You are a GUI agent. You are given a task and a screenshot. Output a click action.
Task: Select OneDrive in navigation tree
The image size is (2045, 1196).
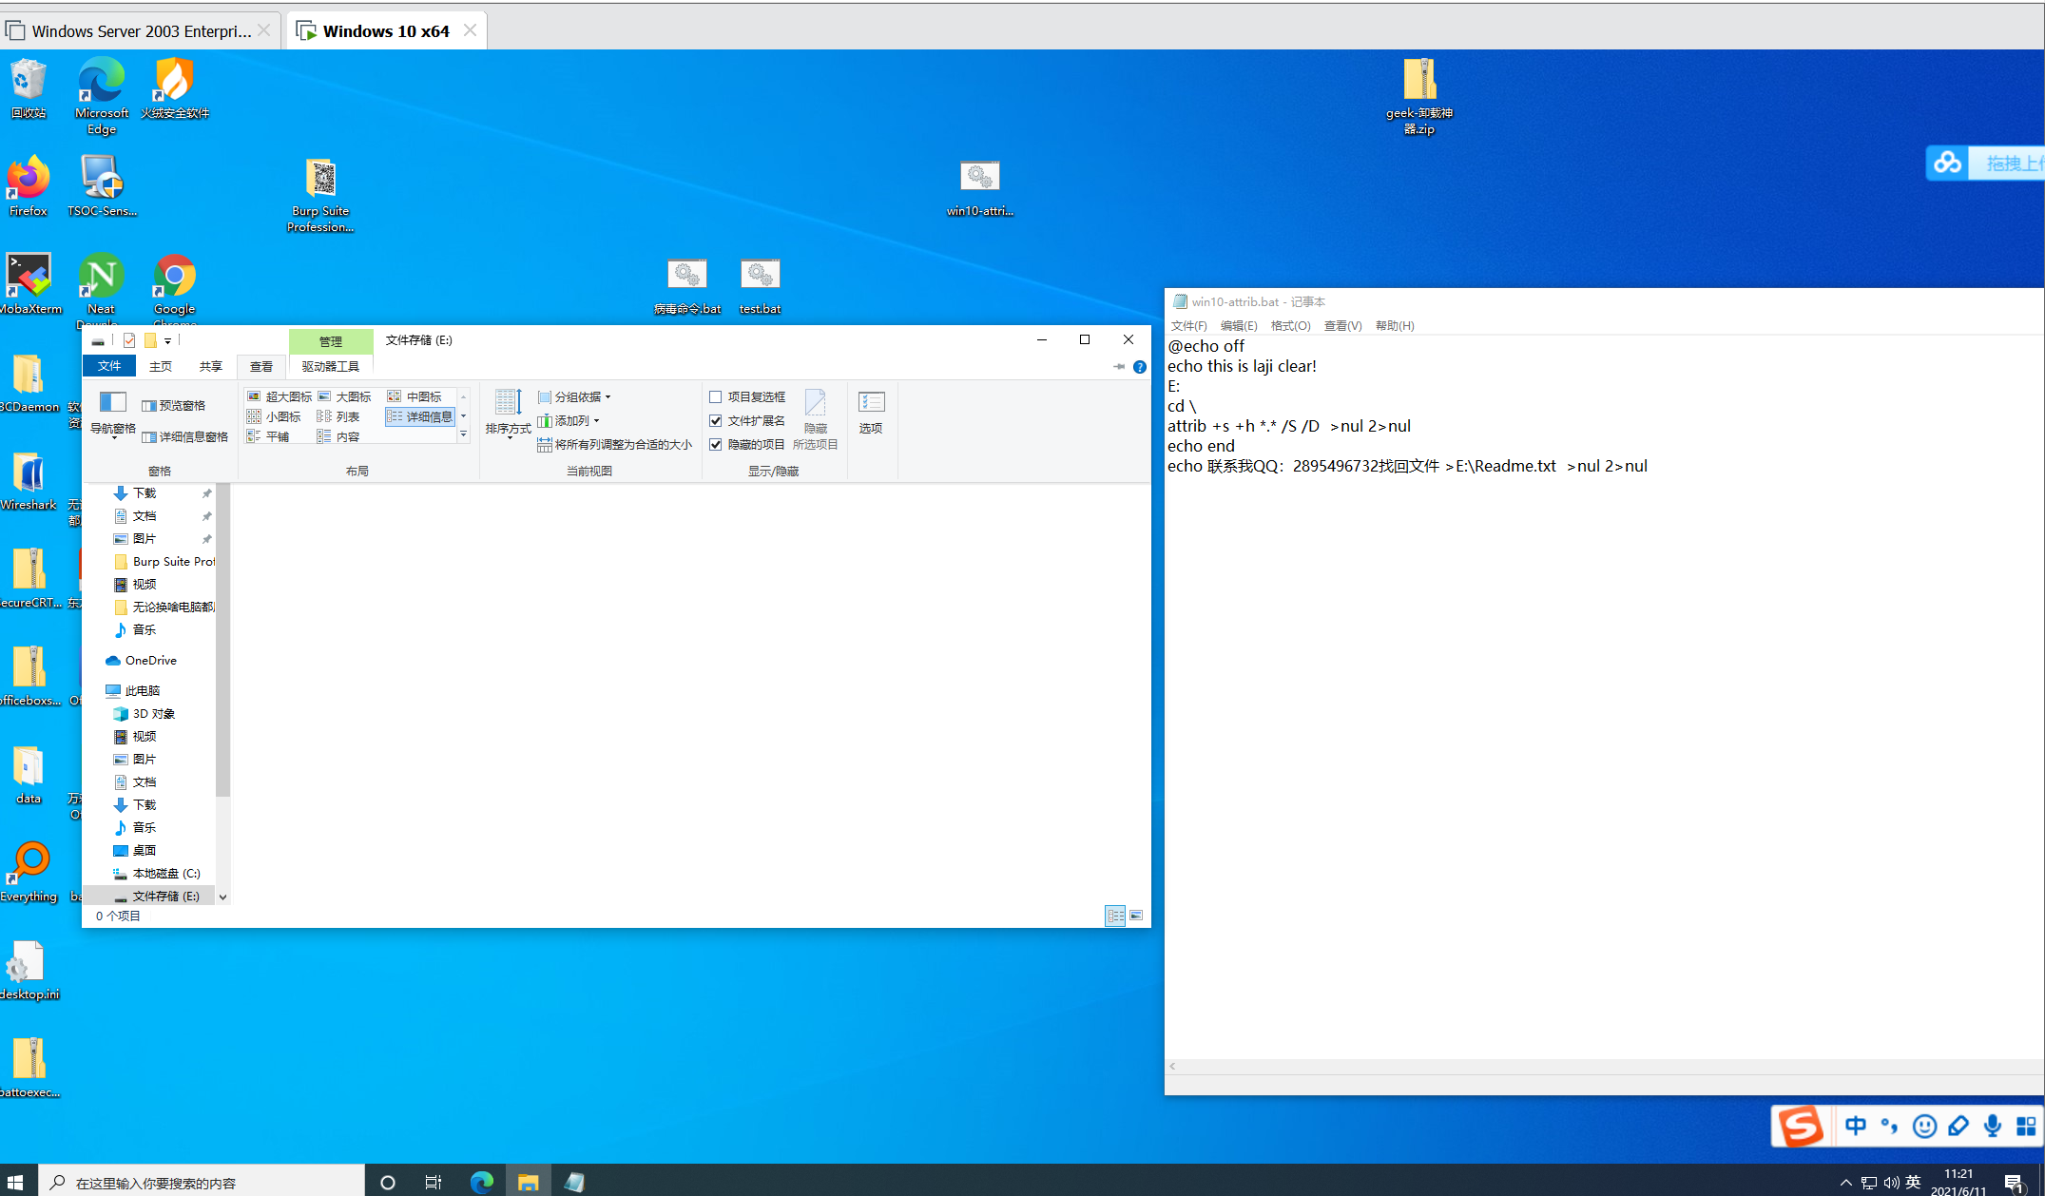[x=150, y=660]
